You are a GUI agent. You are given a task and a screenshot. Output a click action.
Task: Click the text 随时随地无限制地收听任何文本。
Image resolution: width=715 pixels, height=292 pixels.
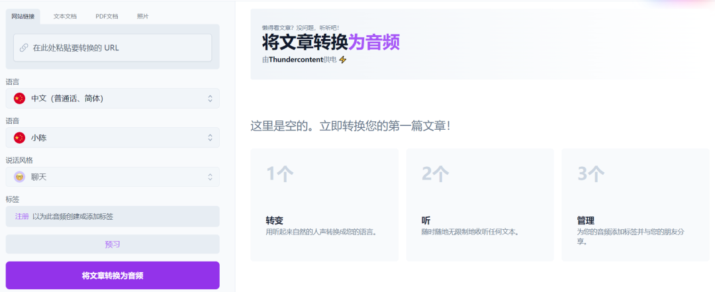(x=471, y=232)
